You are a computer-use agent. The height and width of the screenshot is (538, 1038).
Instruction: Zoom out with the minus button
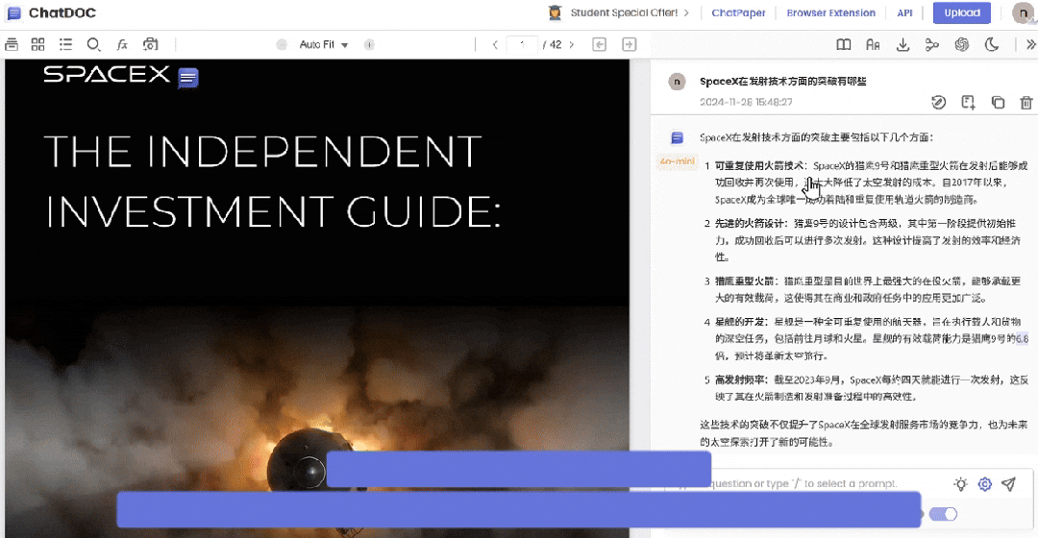click(x=282, y=44)
